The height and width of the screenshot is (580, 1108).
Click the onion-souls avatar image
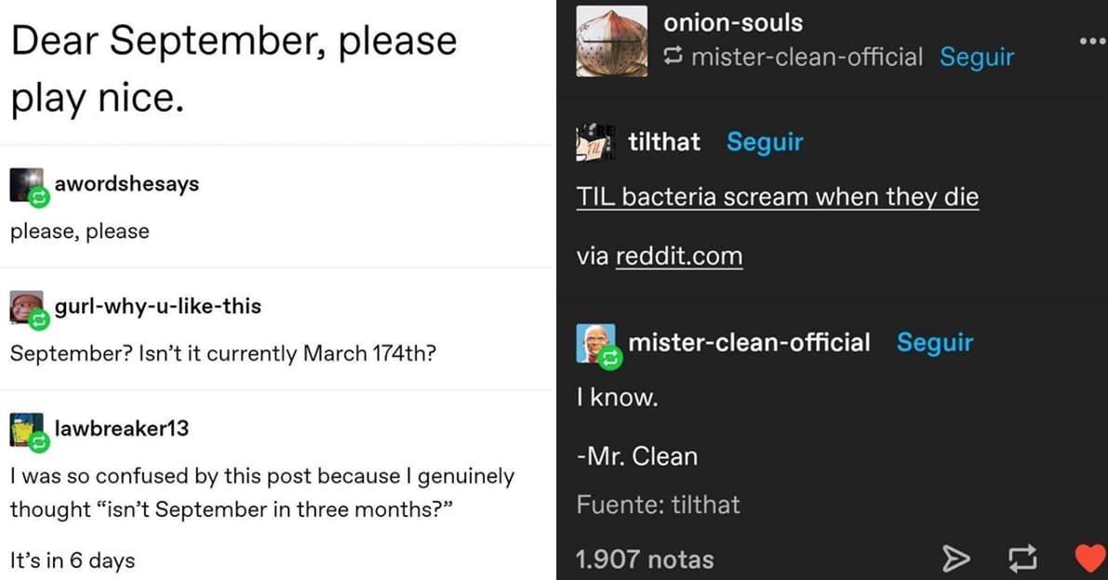tap(610, 40)
